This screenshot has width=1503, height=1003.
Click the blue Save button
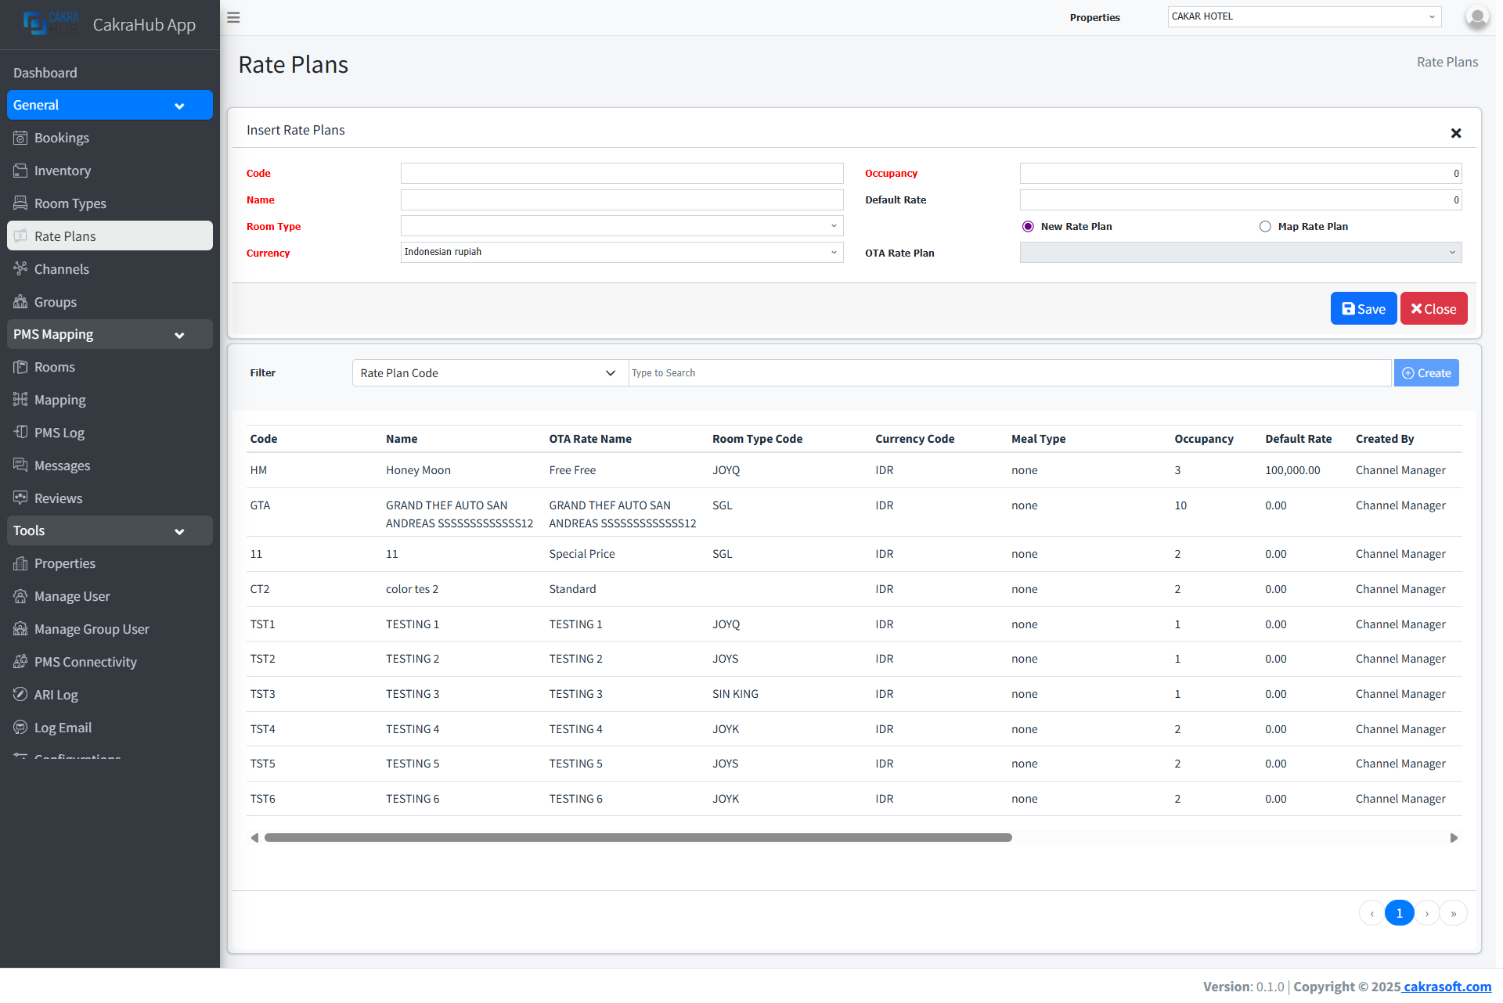click(x=1363, y=309)
